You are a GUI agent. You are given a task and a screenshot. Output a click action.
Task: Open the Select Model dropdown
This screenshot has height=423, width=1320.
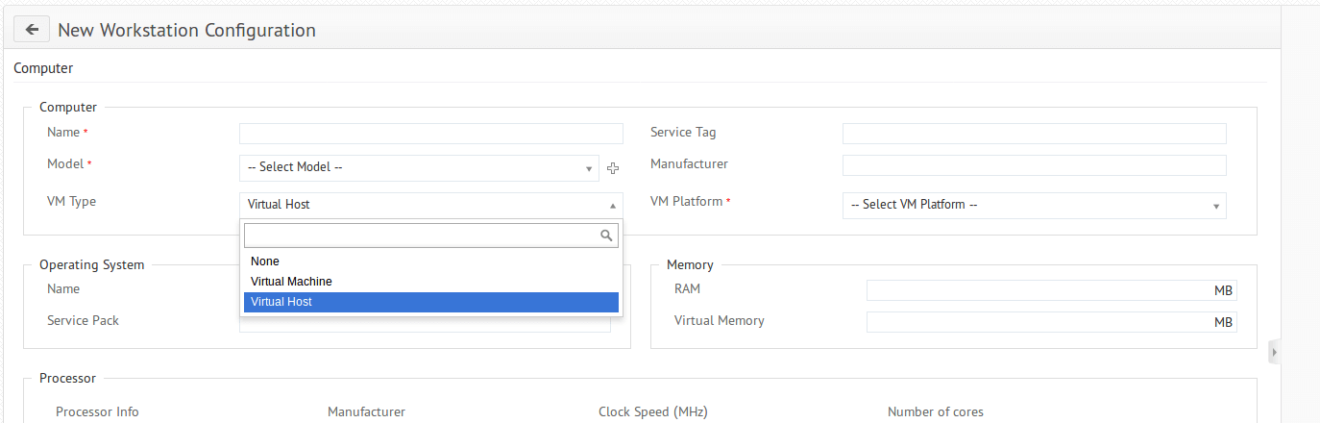[x=413, y=168]
